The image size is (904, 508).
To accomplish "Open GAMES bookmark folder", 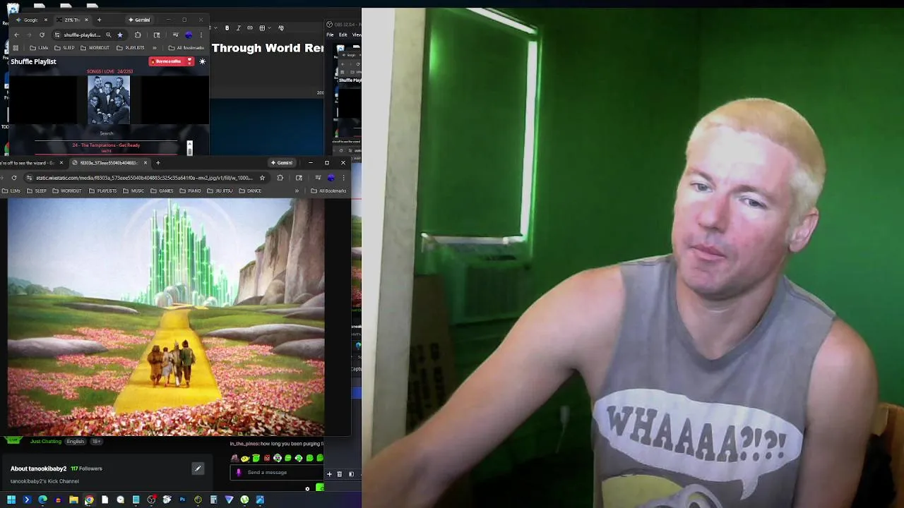I will (x=162, y=190).
